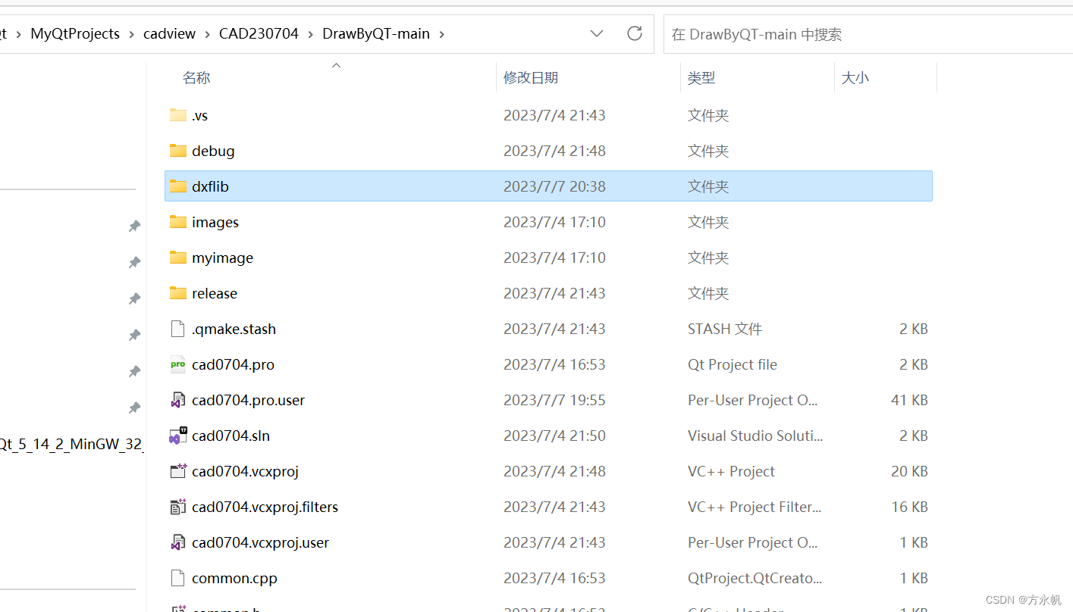Select the myimage folder name
The image size is (1073, 612).
222,258
